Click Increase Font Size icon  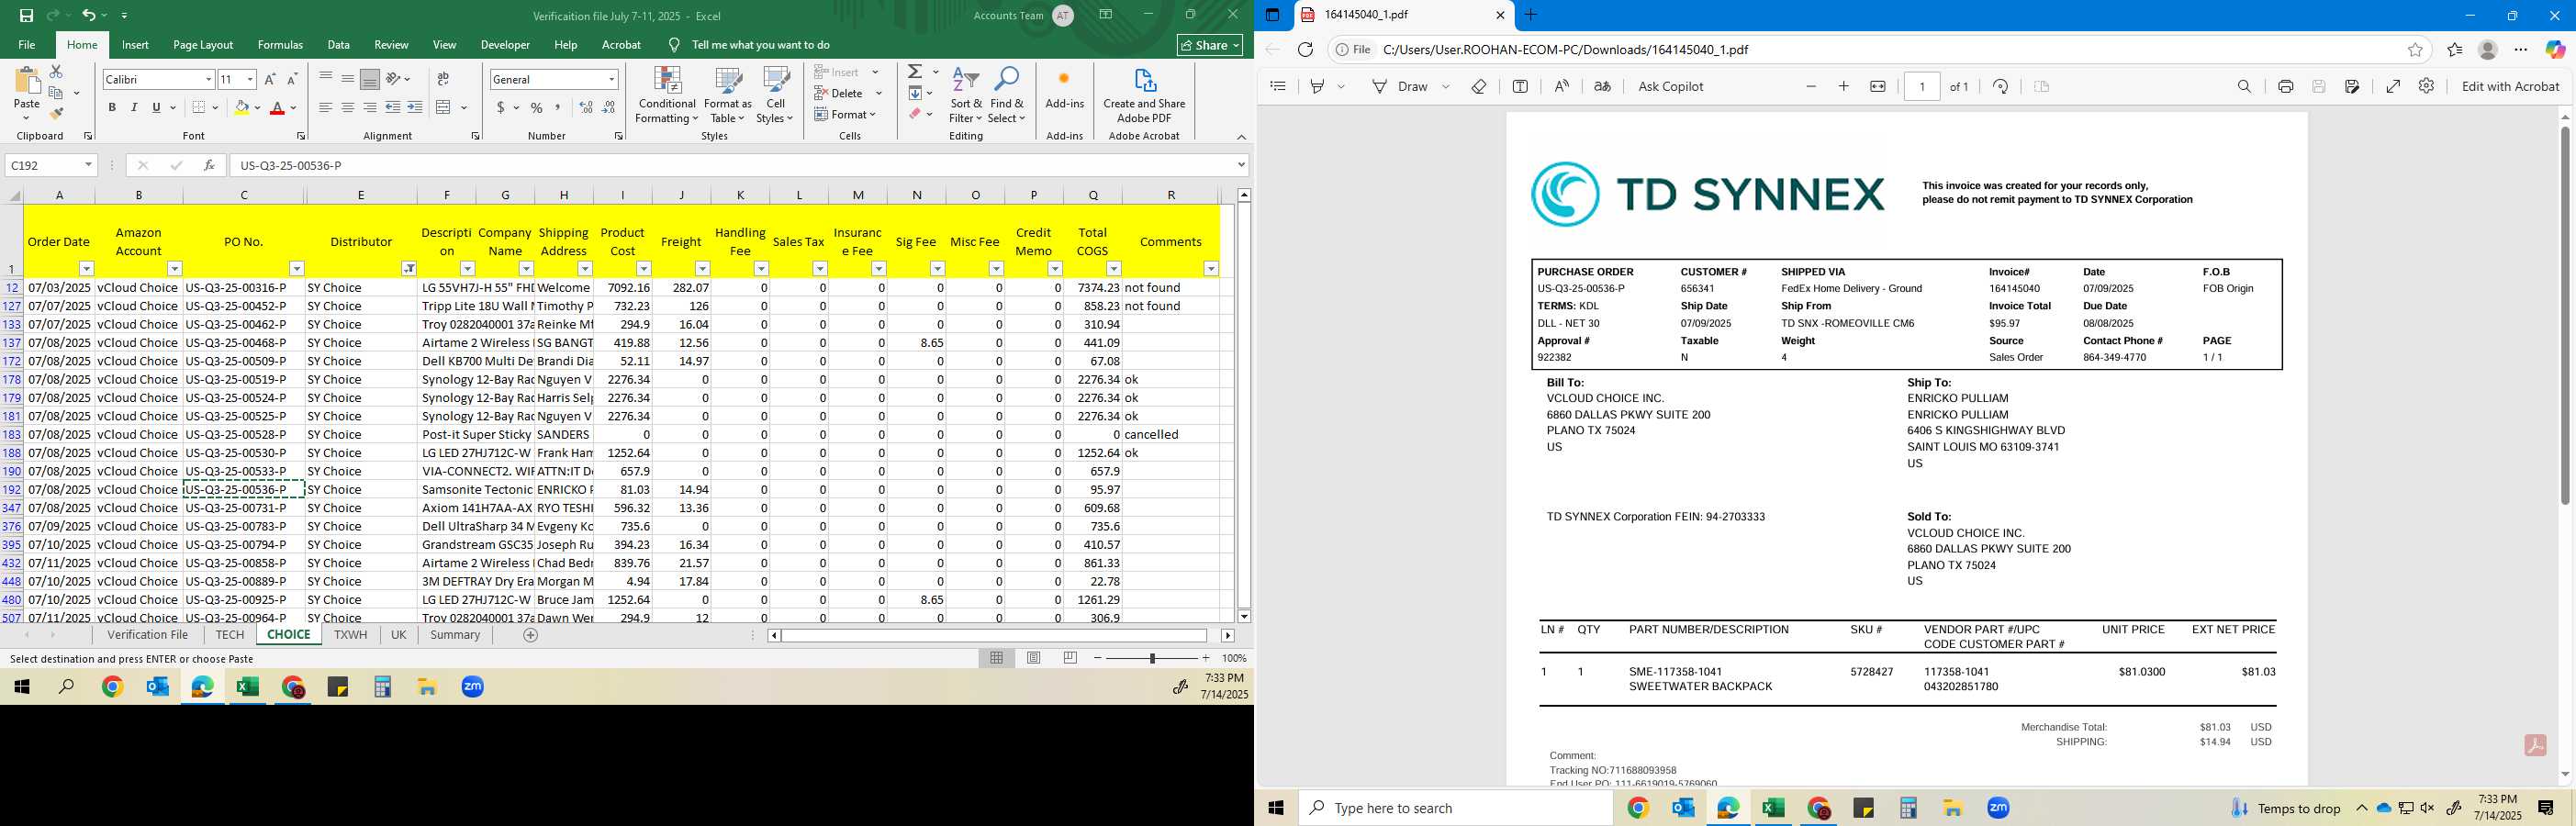coord(270,79)
